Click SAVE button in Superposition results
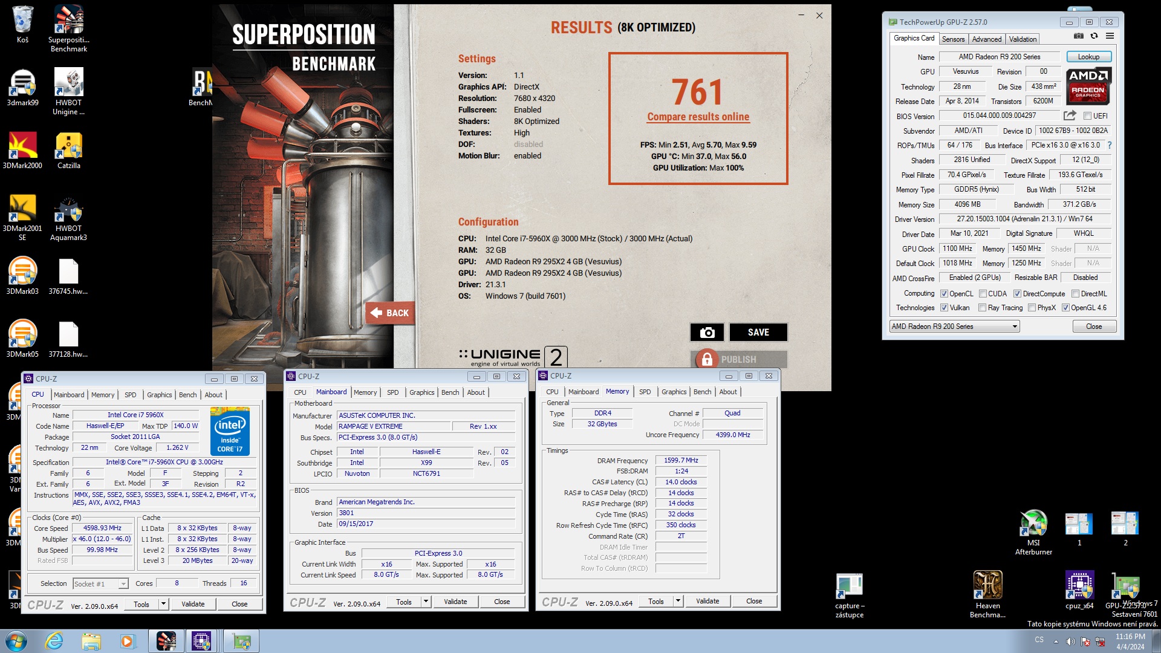 (x=758, y=332)
